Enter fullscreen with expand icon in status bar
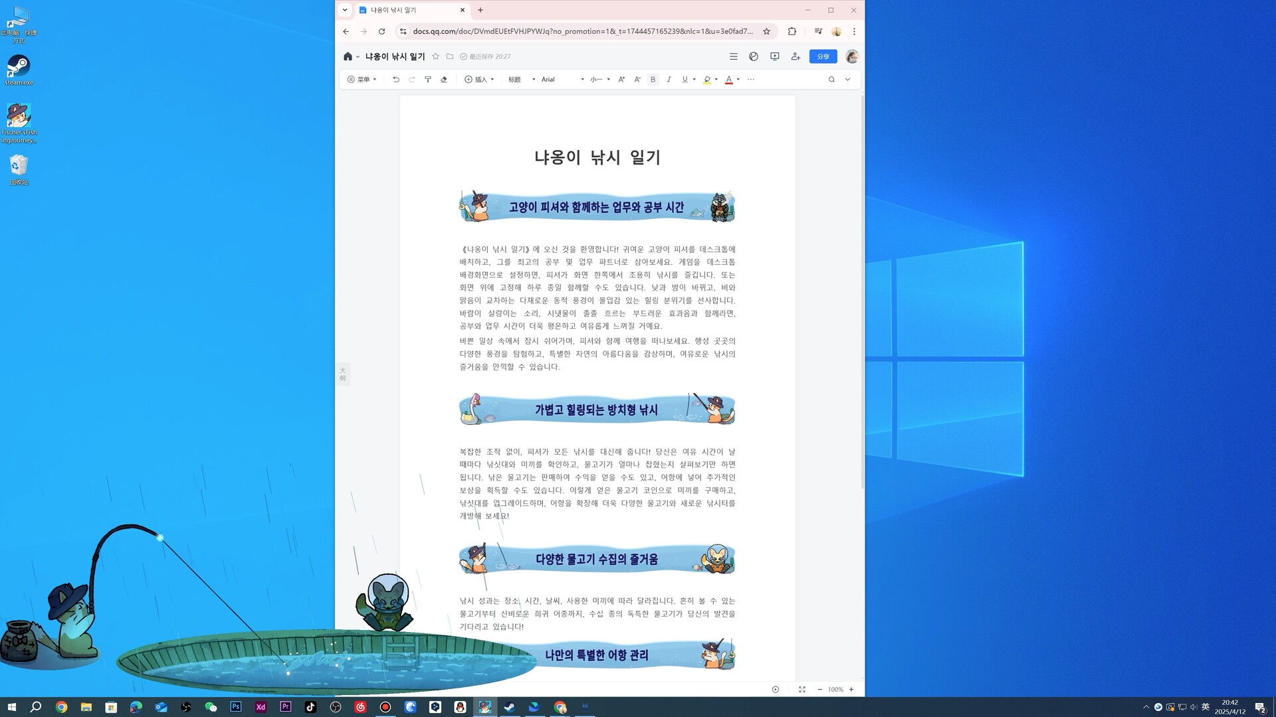The image size is (1276, 717). 802,690
